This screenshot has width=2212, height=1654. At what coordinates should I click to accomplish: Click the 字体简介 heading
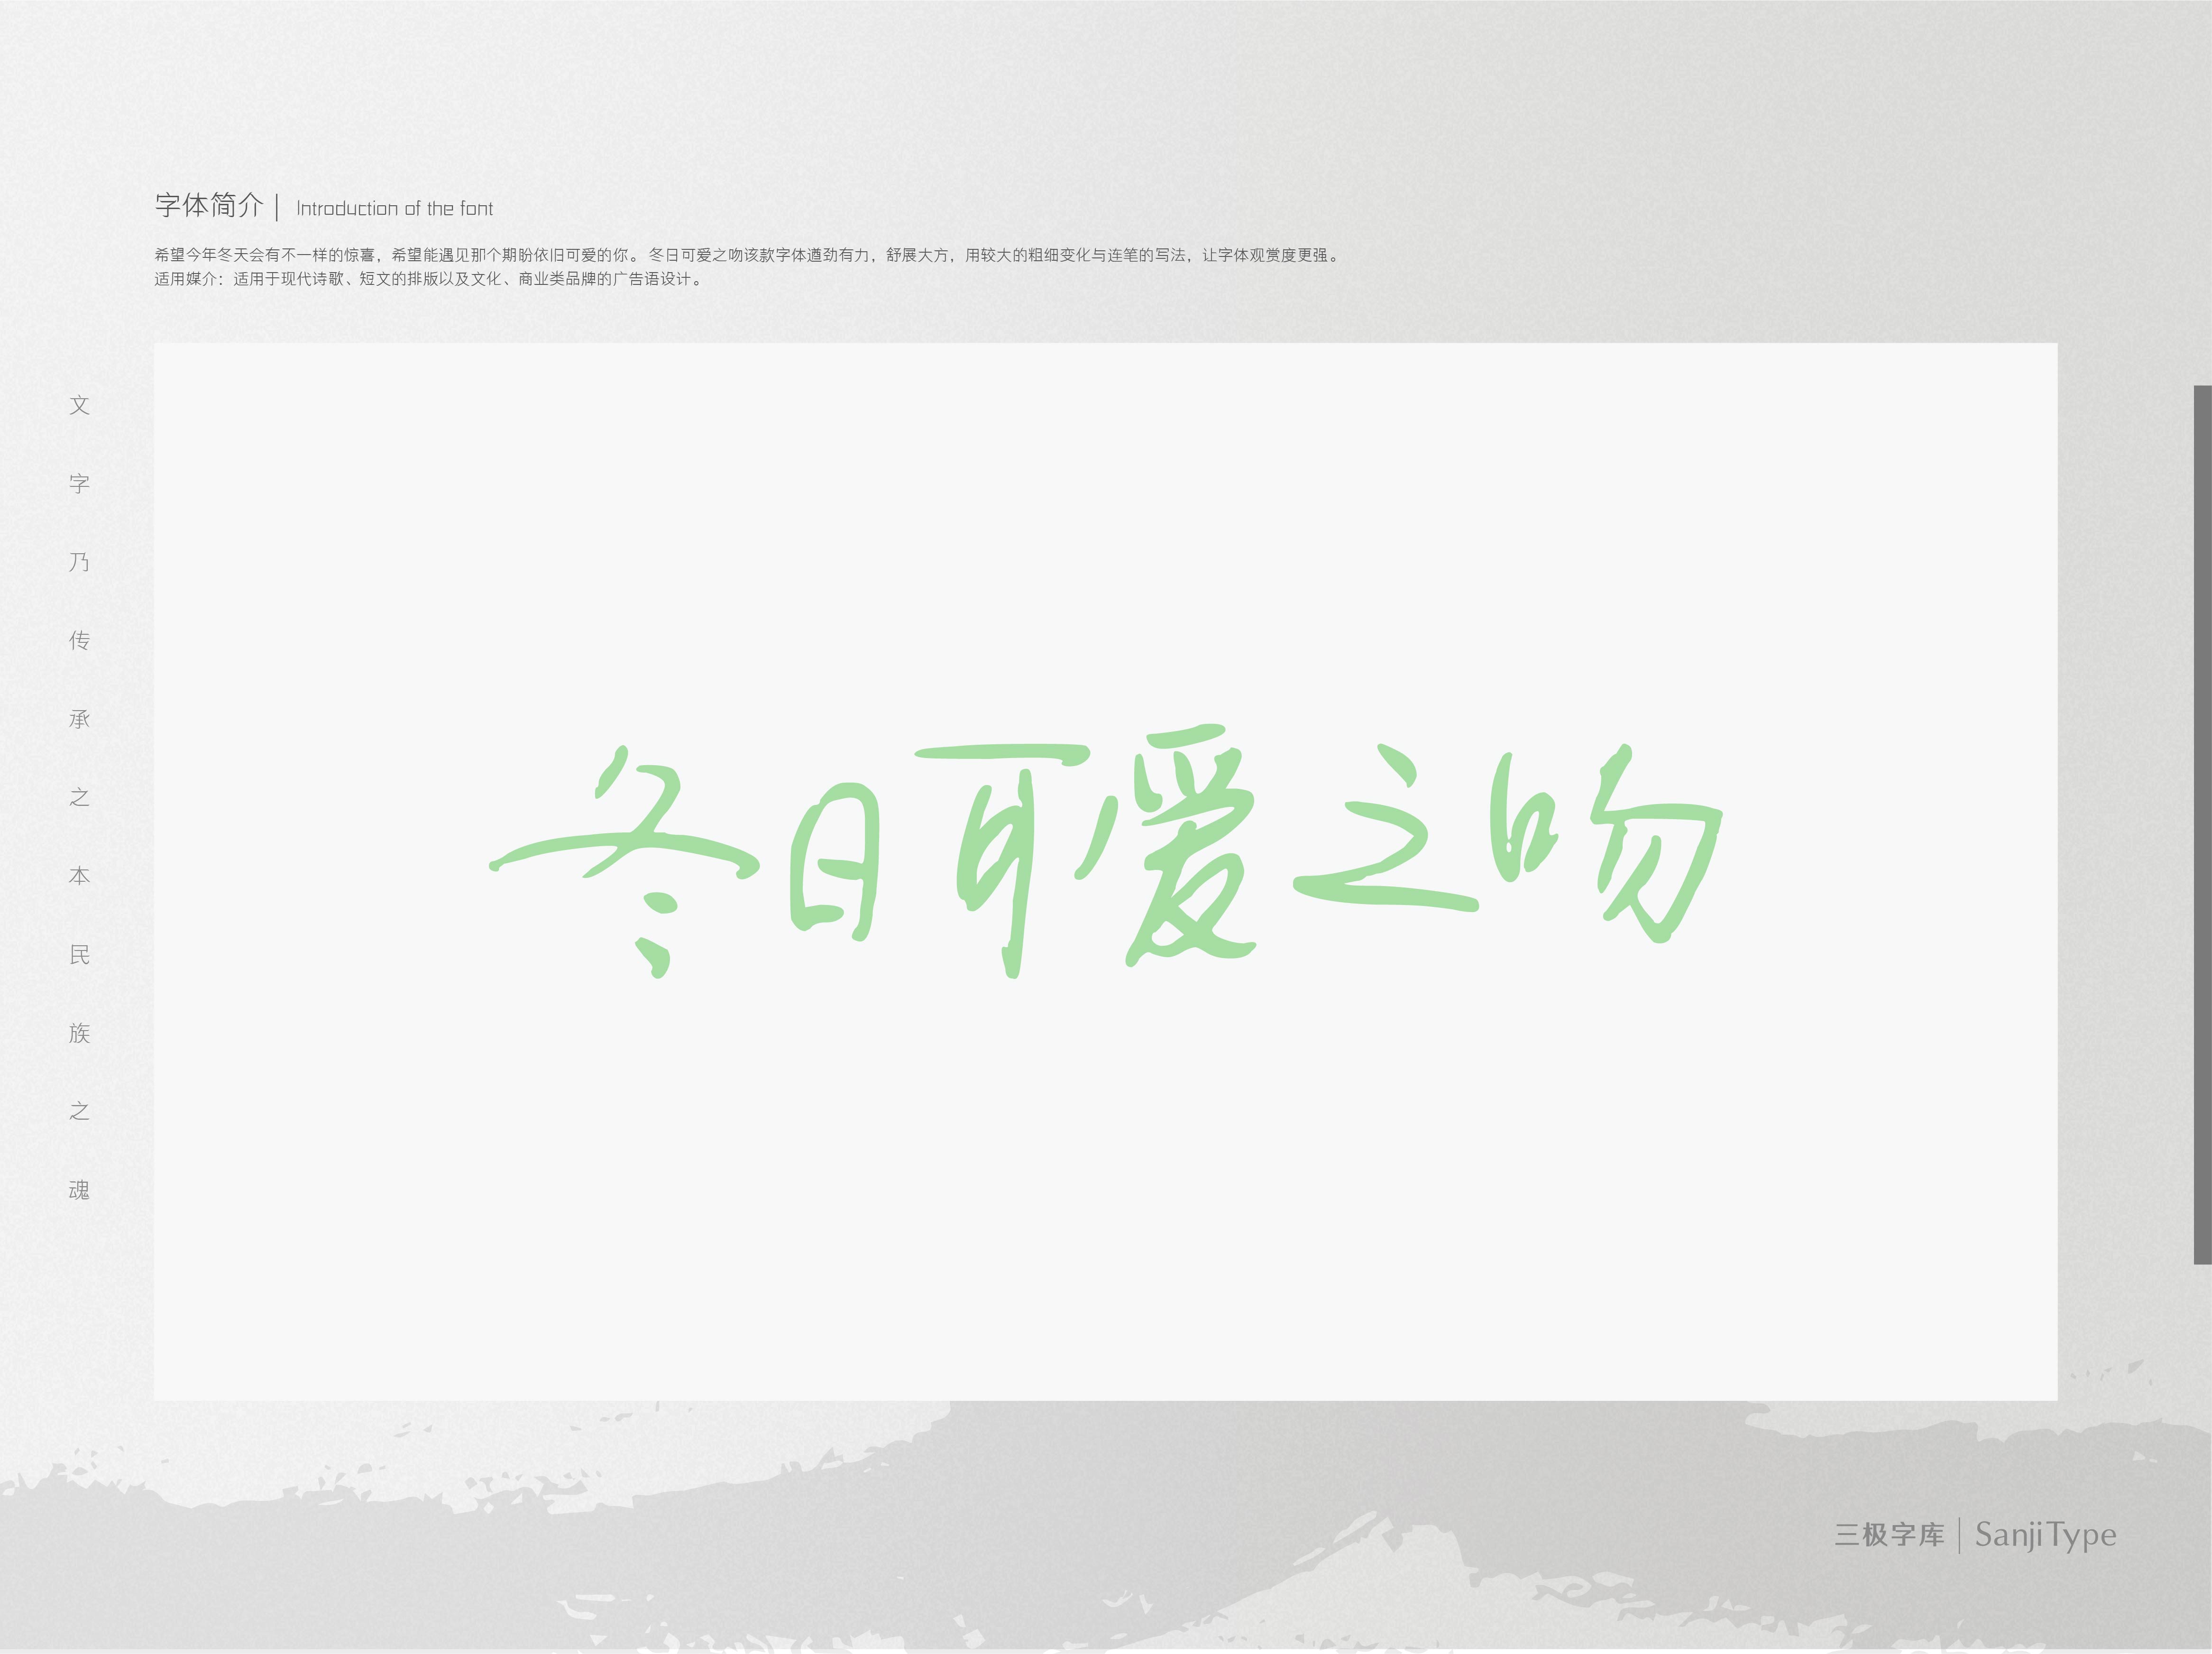point(209,206)
